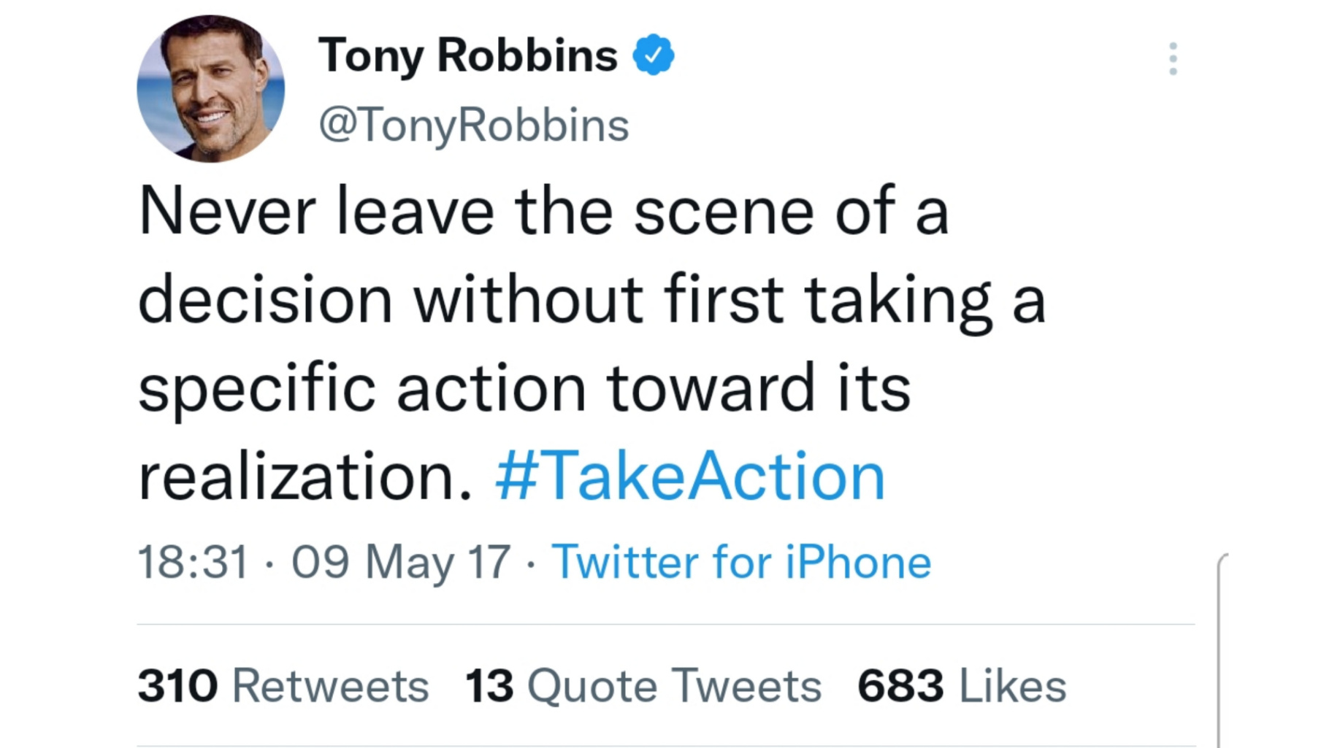Image resolution: width=1332 pixels, height=748 pixels.
Task: Open the "Twitter for iPhone" source link
Action: (x=740, y=562)
